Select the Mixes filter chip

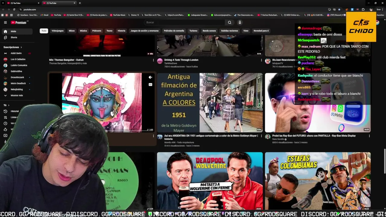tap(72, 31)
